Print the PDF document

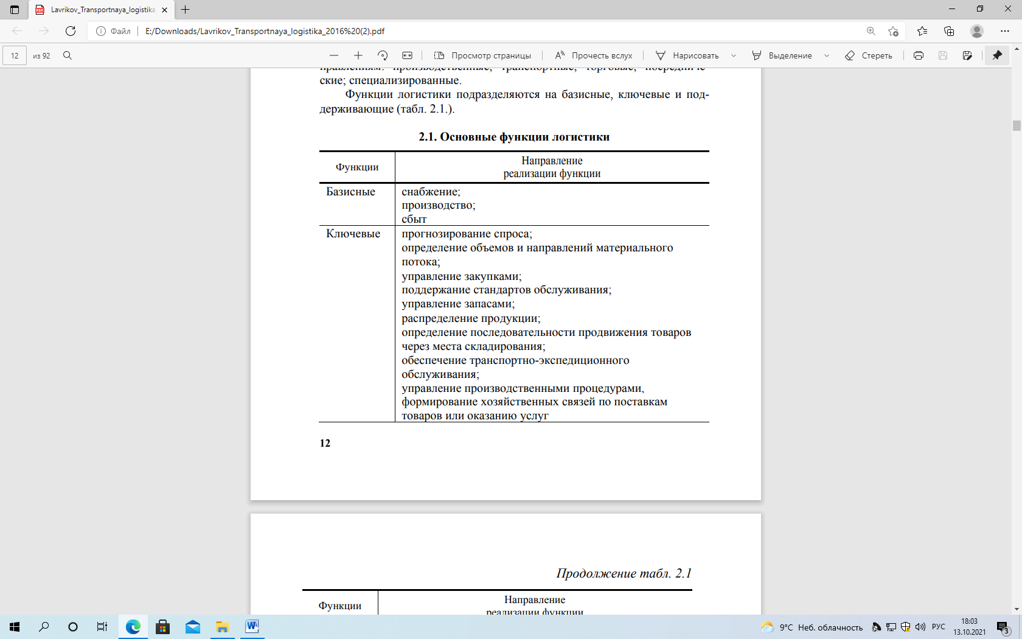click(x=919, y=55)
